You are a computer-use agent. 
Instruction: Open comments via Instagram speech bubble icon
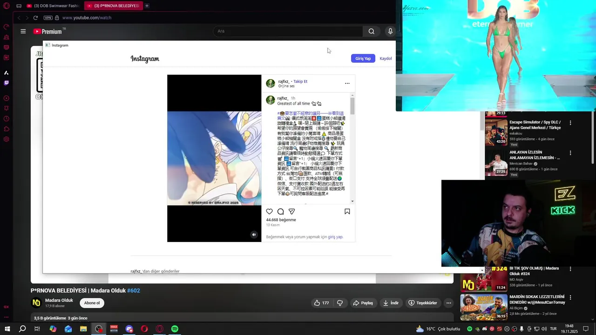[x=280, y=211]
